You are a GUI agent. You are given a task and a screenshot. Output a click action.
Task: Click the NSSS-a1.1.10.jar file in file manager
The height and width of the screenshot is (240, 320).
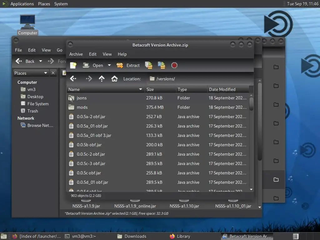point(184,206)
